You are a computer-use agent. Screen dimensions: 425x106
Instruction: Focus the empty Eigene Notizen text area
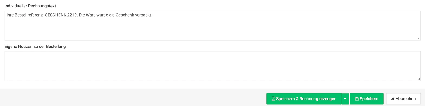[x=212, y=66]
